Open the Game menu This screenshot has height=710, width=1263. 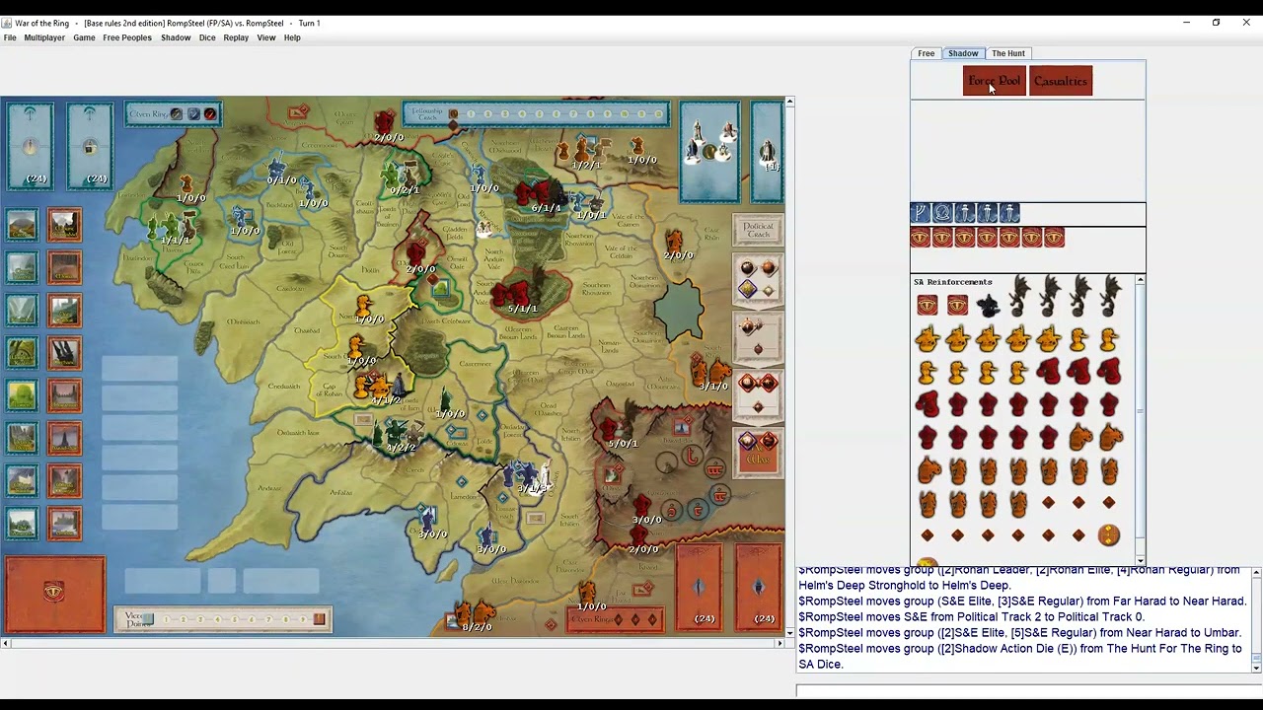point(84,37)
